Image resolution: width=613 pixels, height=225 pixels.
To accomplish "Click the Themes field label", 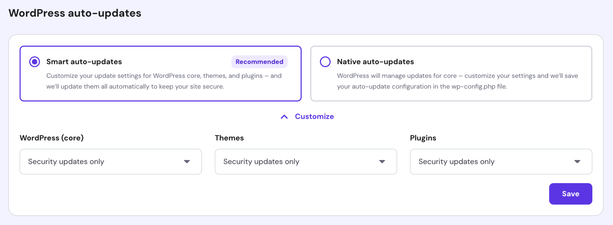I will pyautogui.click(x=229, y=138).
